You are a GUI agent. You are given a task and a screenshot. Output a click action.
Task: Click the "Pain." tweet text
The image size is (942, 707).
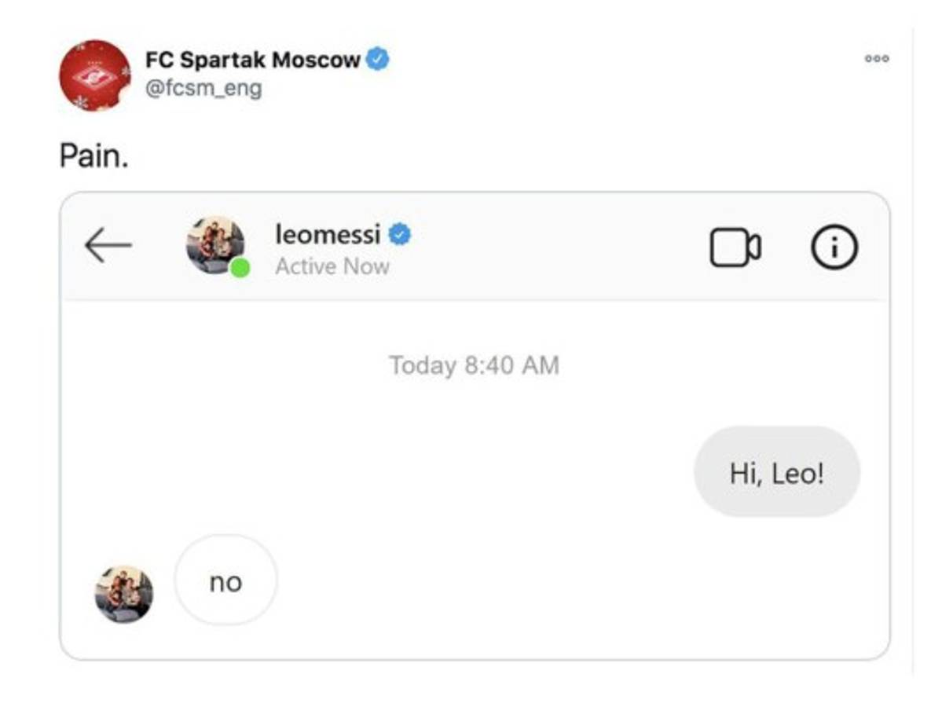tap(93, 156)
